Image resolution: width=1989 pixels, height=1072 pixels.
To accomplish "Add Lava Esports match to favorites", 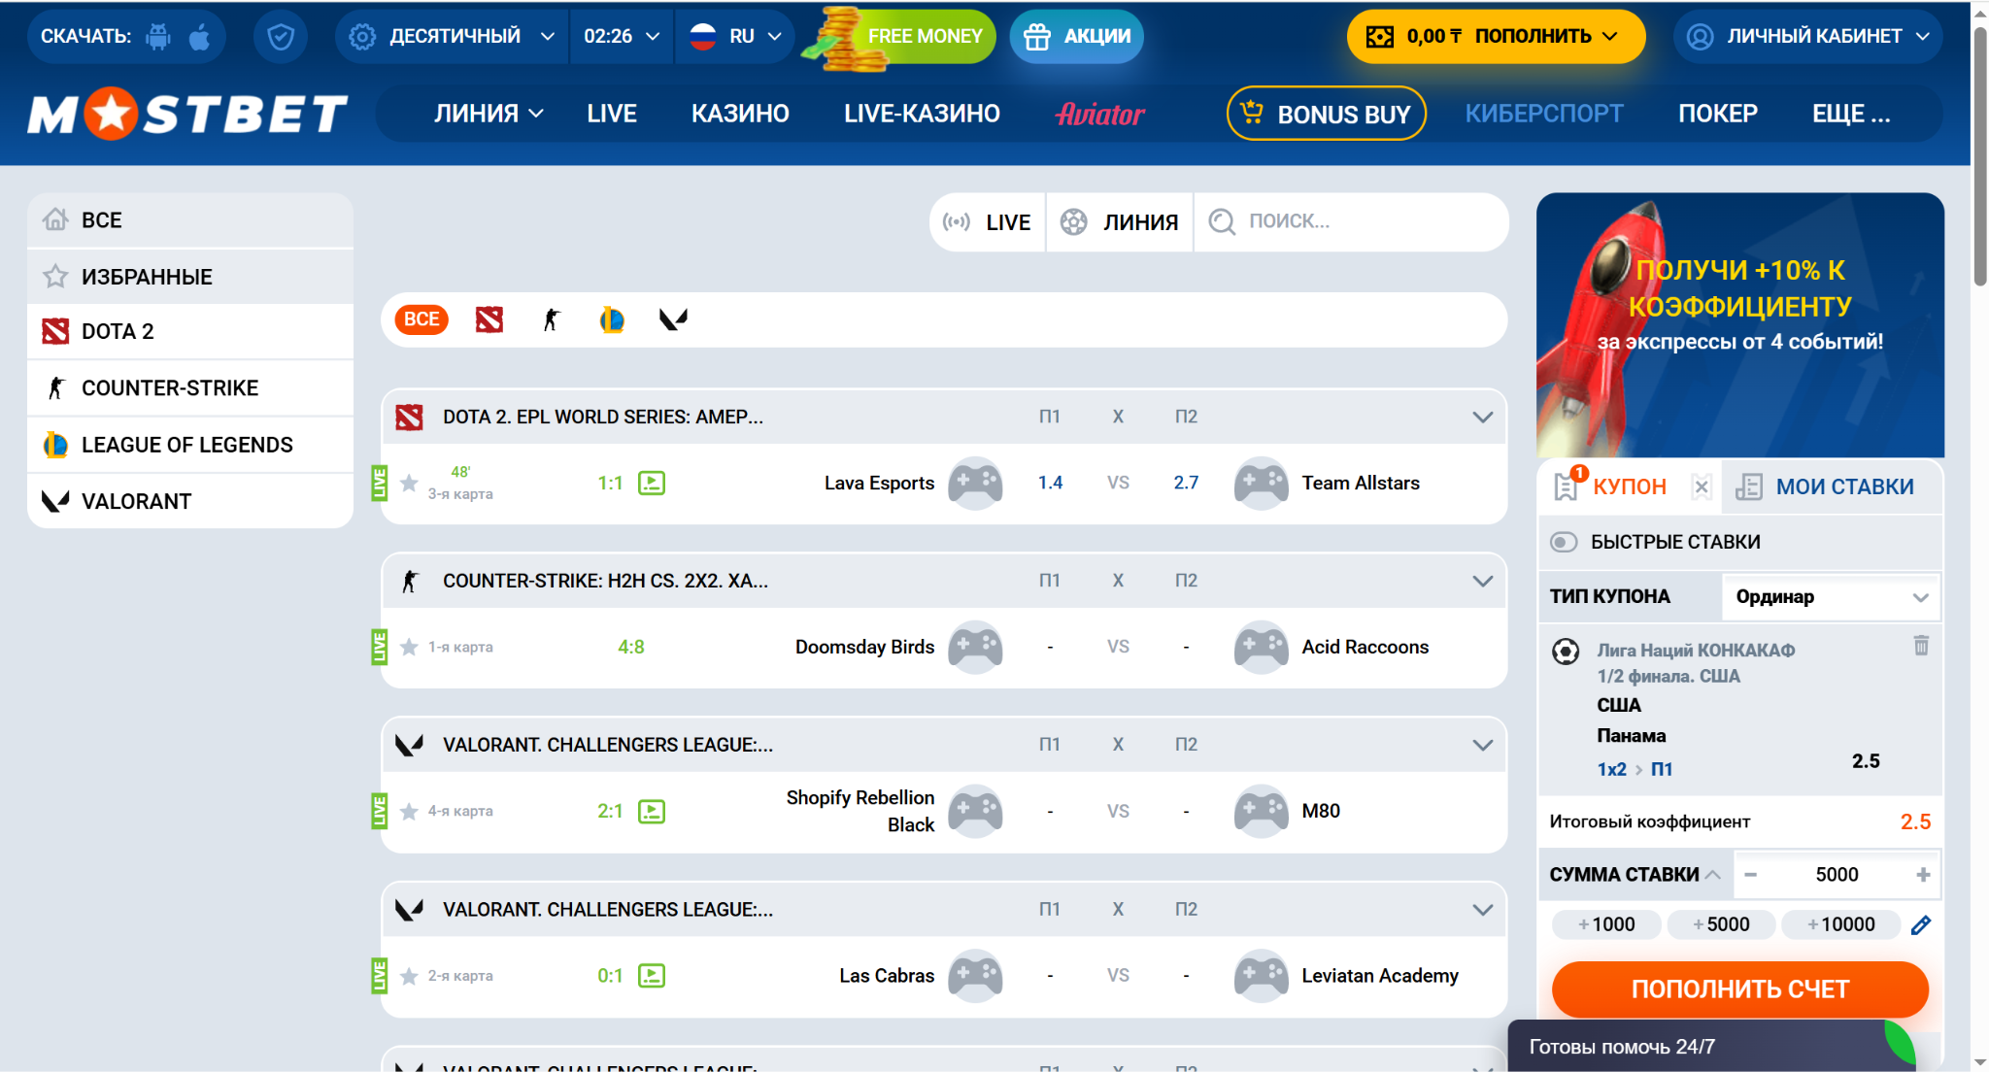I will point(410,483).
